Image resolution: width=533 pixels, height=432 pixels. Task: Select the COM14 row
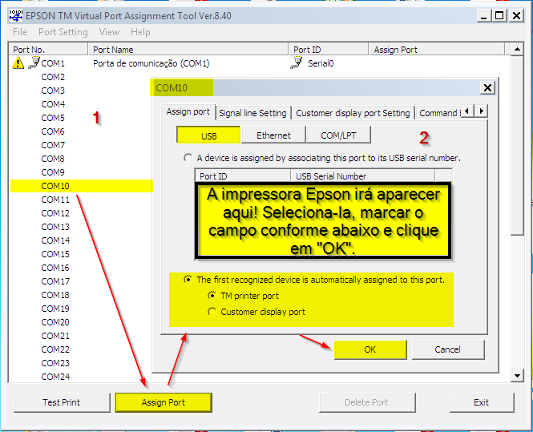(x=55, y=240)
